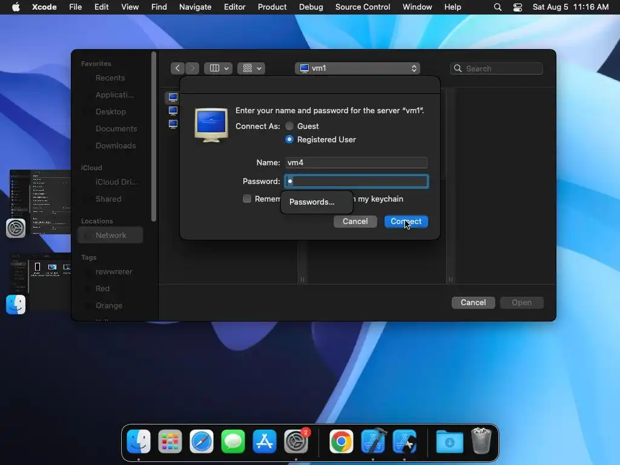Click the Name field containing vm4

pos(356,162)
